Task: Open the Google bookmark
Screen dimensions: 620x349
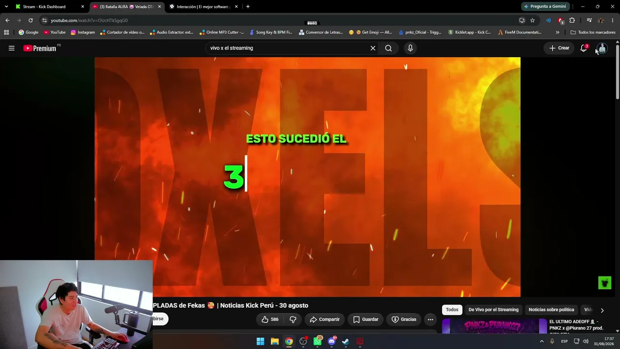Action: pyautogui.click(x=29, y=32)
